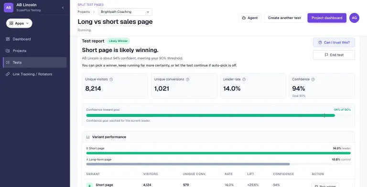Open the Project dashboard
Viewport: 367px width, 187px height.
click(x=327, y=18)
